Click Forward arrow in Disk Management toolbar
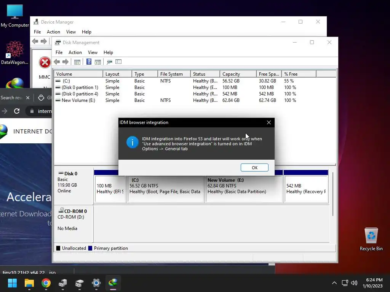Image resolution: width=390 pixels, height=292 pixels. tap(66, 62)
